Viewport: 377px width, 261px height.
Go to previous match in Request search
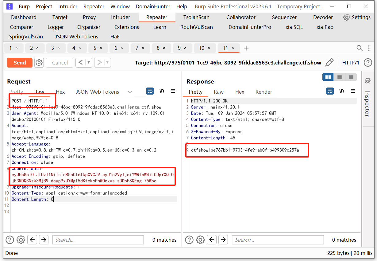(x=33, y=240)
